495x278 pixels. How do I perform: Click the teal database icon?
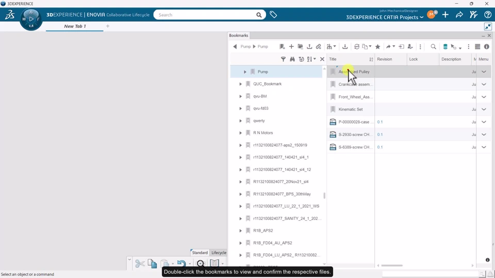tap(445, 47)
